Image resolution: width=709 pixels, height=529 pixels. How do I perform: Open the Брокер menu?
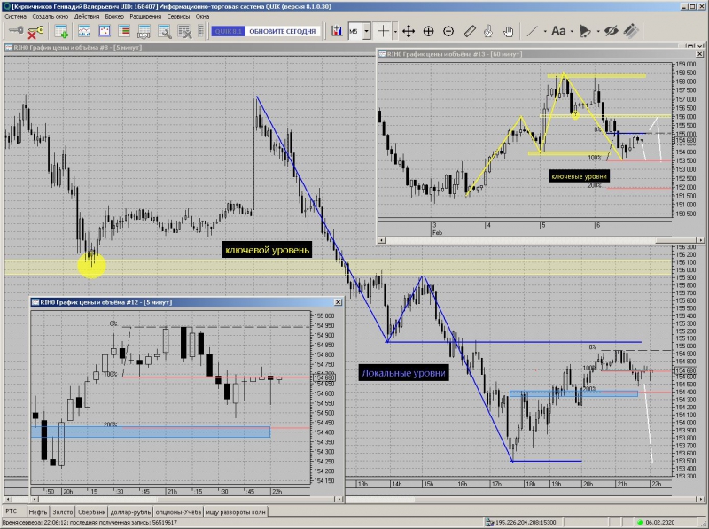pos(114,16)
